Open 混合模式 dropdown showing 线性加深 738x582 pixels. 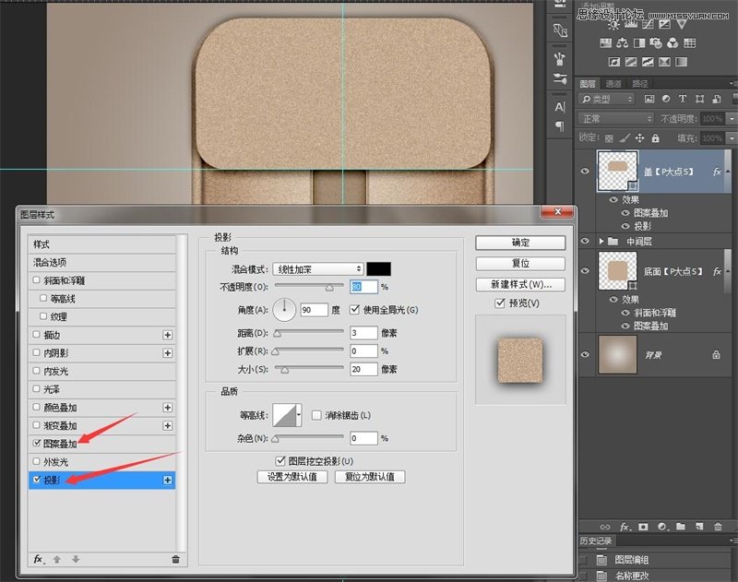click(318, 269)
